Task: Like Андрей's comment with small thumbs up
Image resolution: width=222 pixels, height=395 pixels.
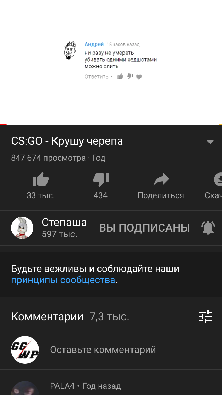Action: 120,76
